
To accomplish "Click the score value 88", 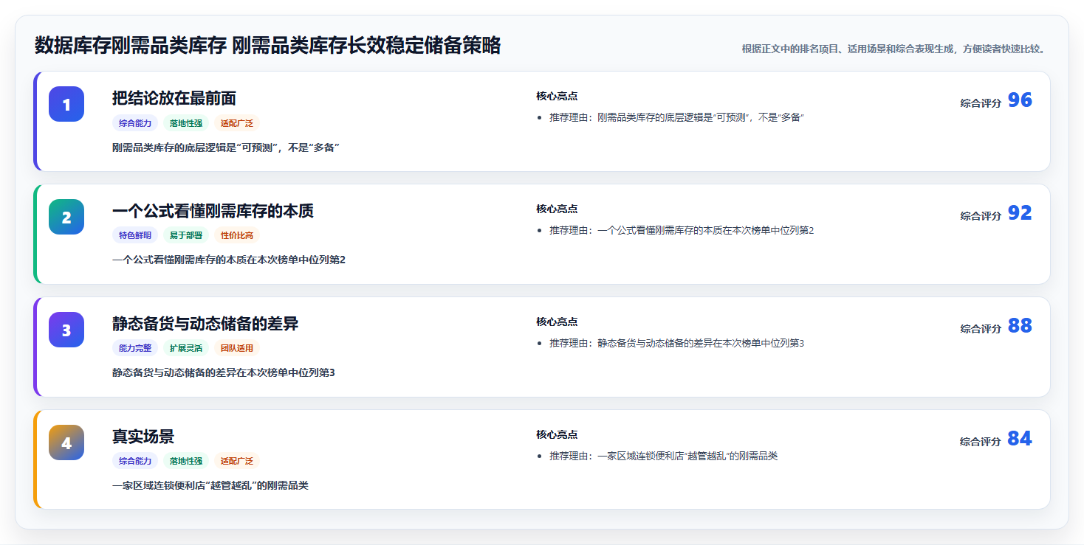I will pos(1020,326).
